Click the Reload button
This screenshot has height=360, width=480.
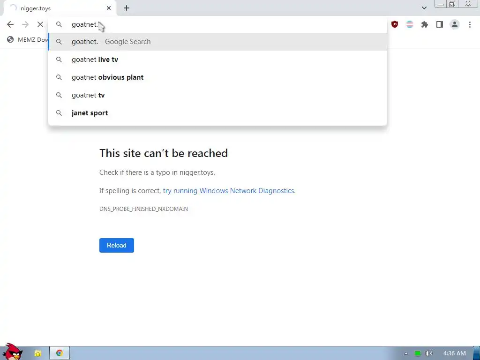pos(117,245)
